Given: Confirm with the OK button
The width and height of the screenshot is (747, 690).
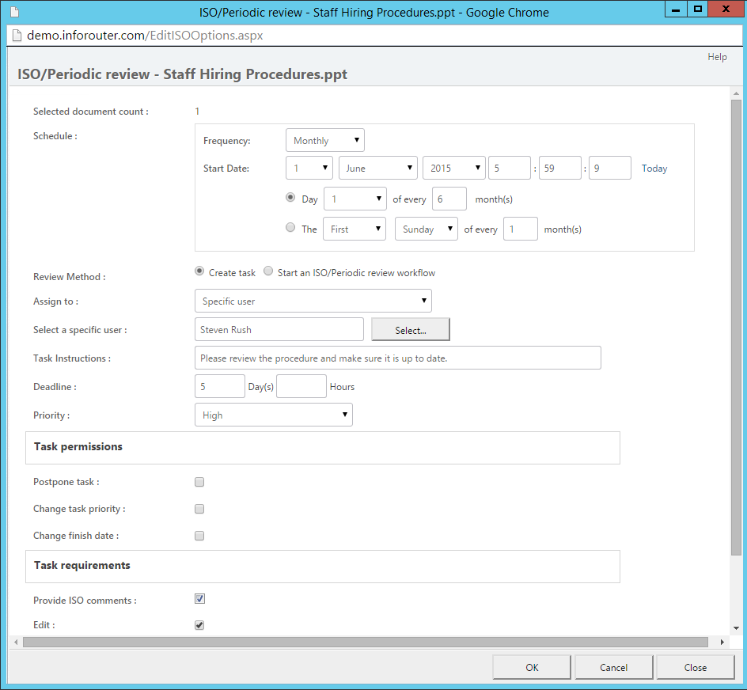Looking at the screenshot, I should click(532, 667).
